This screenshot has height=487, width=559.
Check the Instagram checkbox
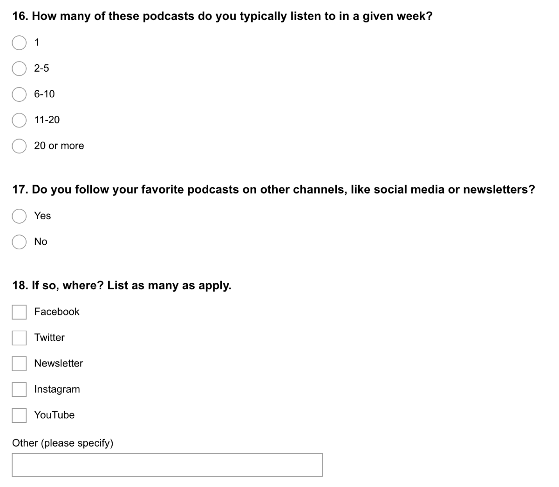(19, 390)
